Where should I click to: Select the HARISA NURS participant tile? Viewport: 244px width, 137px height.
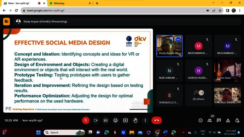[x=198, y=71]
